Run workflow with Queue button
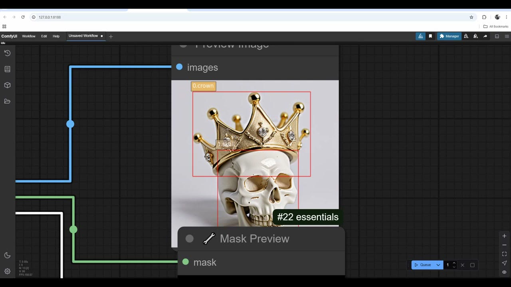The image size is (511, 287). [423, 265]
